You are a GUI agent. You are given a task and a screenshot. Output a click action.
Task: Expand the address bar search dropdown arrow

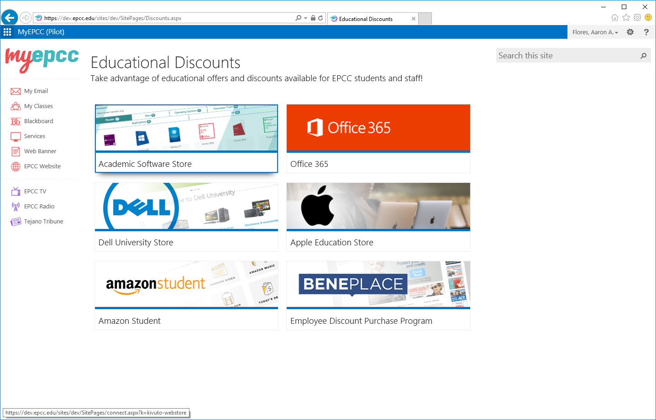pos(305,18)
